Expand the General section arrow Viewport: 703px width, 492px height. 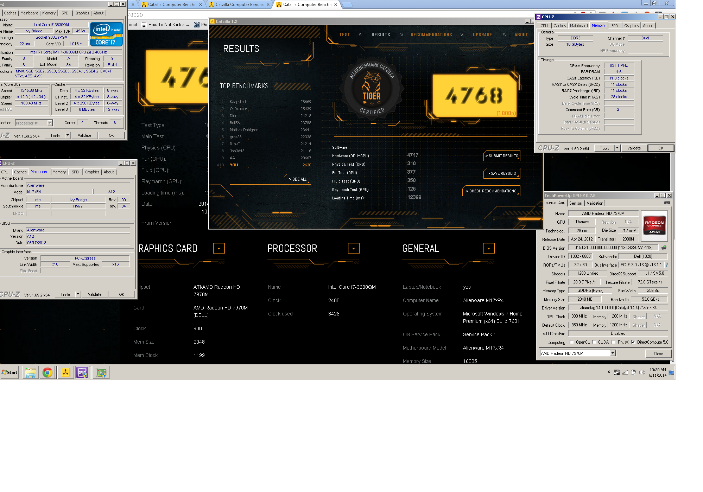click(489, 248)
